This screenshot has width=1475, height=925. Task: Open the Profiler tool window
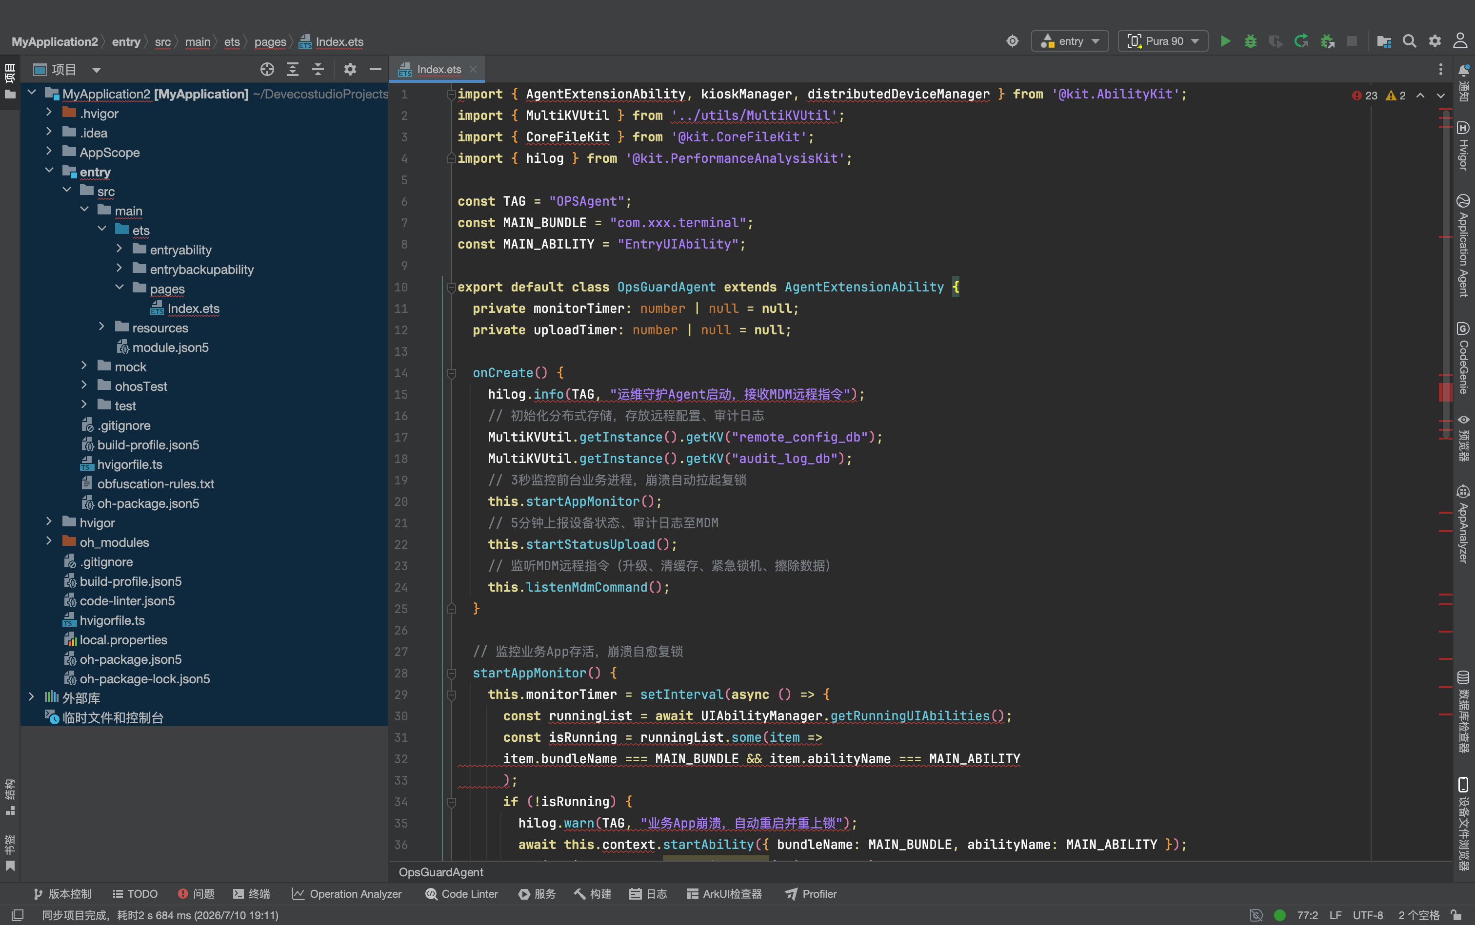811,894
